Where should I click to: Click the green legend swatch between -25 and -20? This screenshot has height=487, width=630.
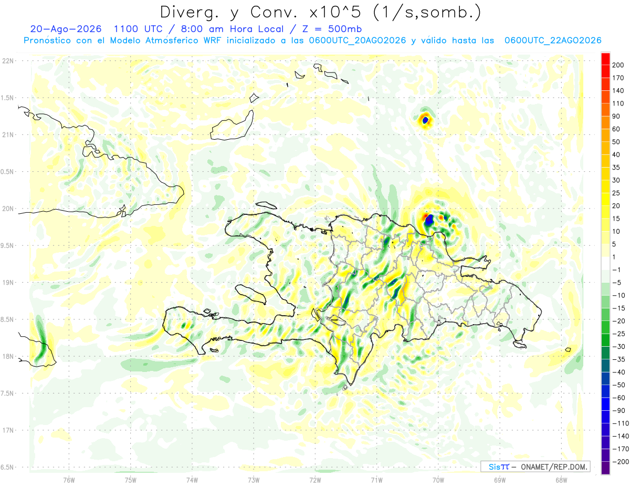point(605,327)
